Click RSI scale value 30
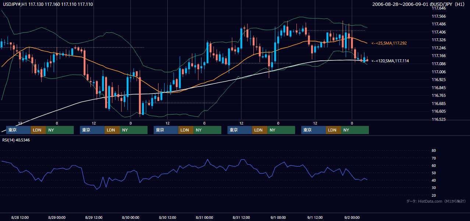The width and height of the screenshot is (470, 221). pos(434,188)
